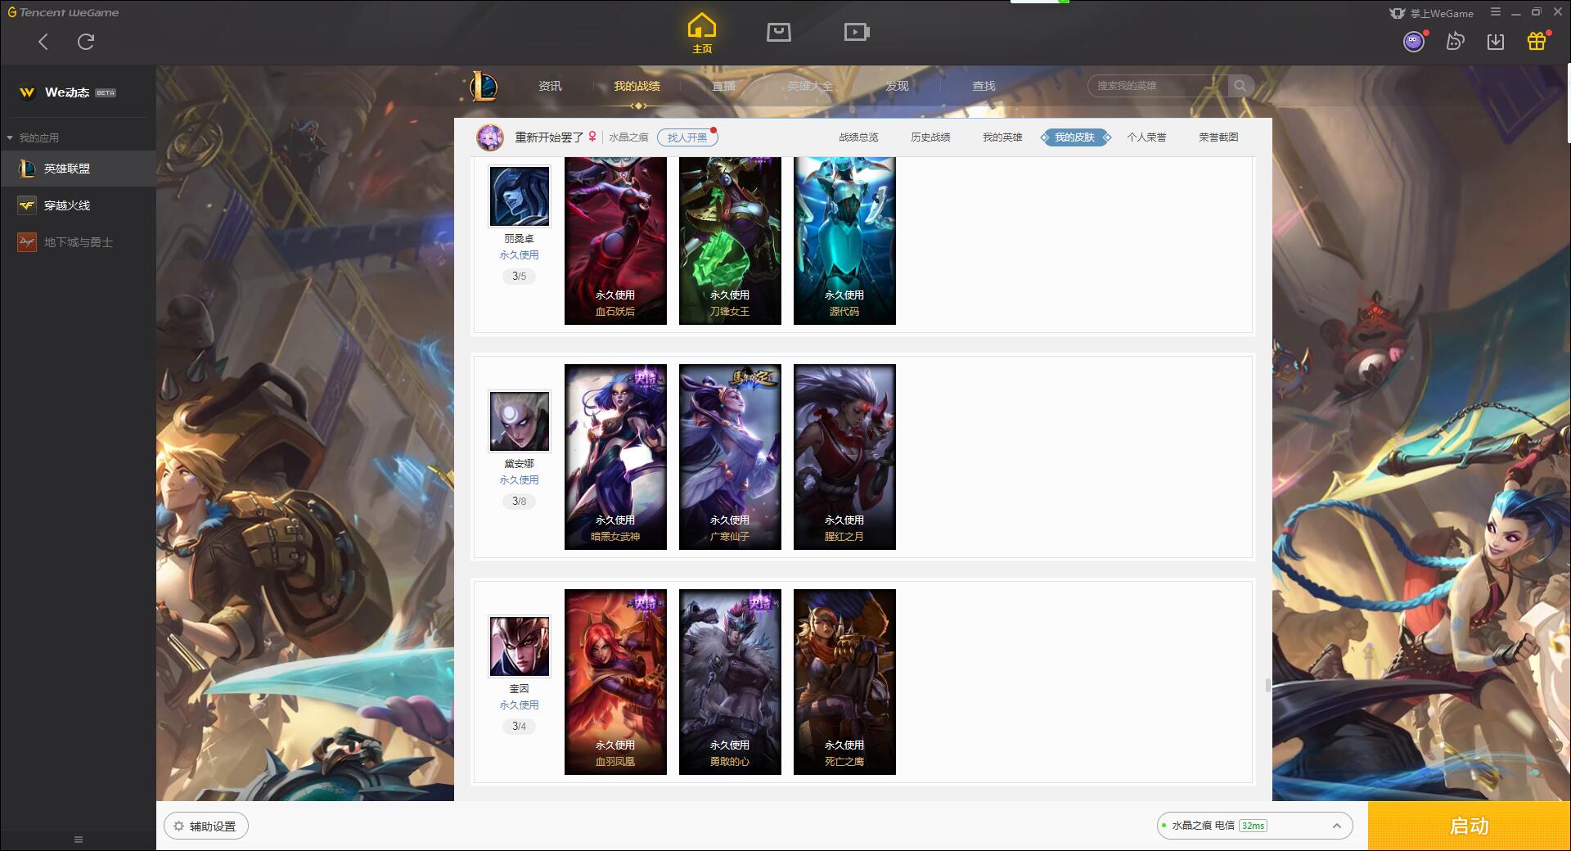Switch to 荣誉截图 sub-tab
Screen dimensions: 1571x851
click(1218, 137)
